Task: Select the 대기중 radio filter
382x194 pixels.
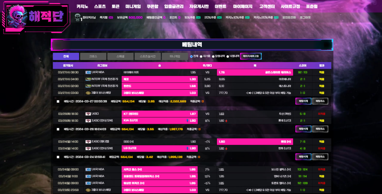Action: click(x=201, y=56)
